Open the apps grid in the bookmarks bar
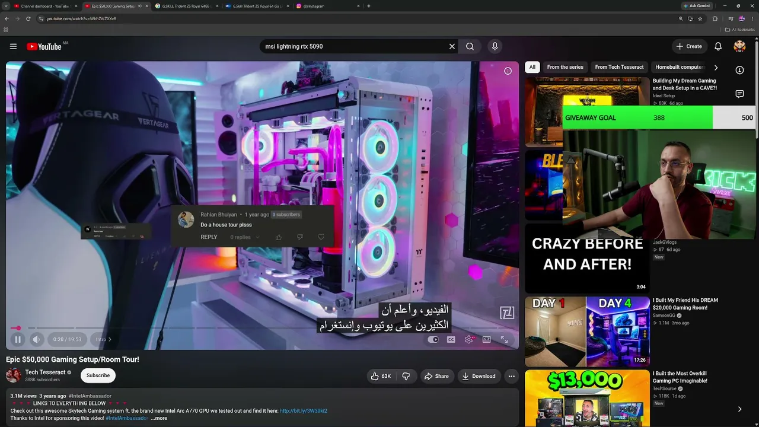 (x=6, y=30)
